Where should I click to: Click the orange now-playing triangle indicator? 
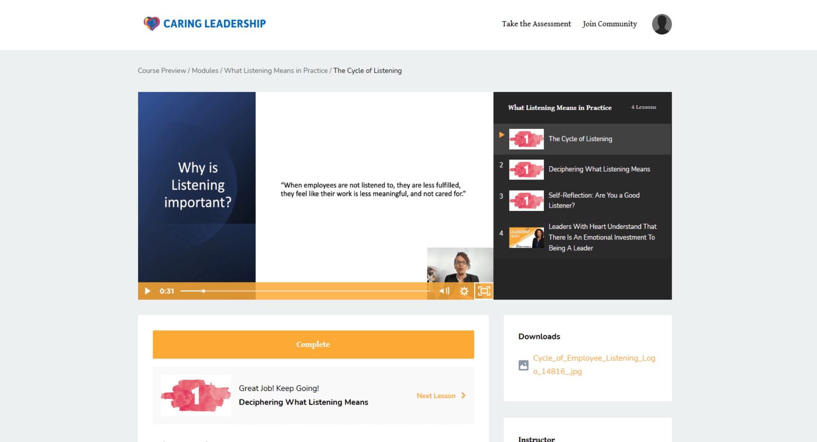pyautogui.click(x=502, y=134)
